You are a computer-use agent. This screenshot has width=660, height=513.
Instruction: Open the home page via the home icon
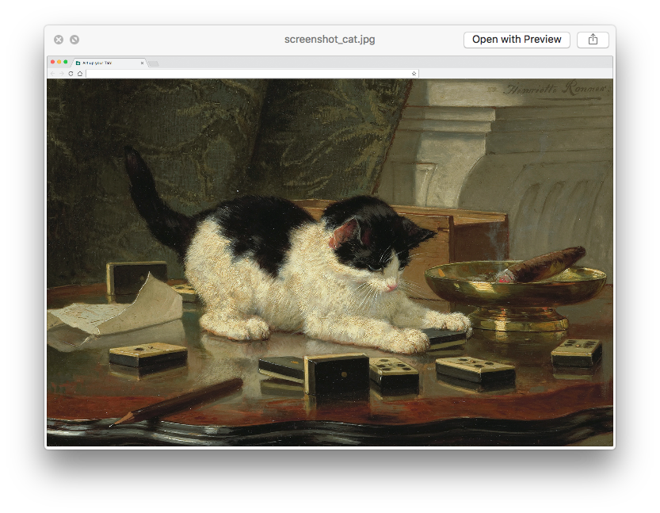click(78, 73)
